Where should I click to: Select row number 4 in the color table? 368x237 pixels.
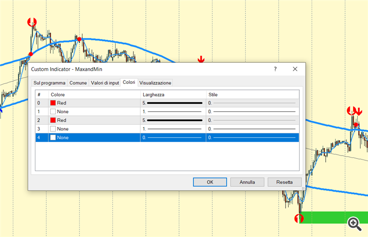(x=39, y=137)
